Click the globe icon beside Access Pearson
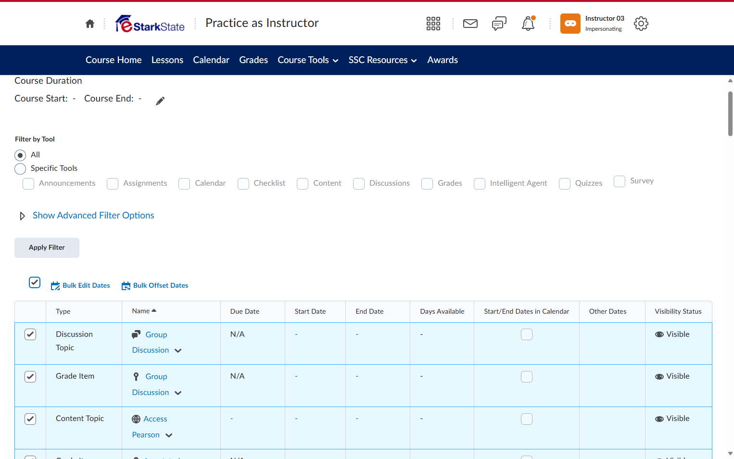 point(136,419)
